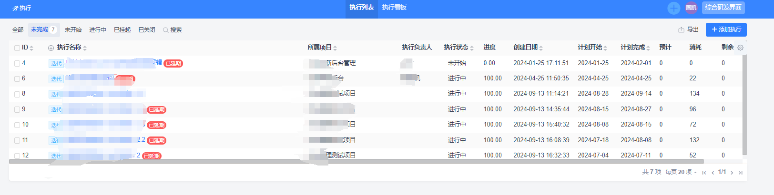
Task: Sort by the 执行状态 column arrows
Action: (x=472, y=48)
